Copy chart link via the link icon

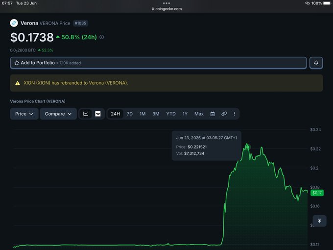point(224,114)
